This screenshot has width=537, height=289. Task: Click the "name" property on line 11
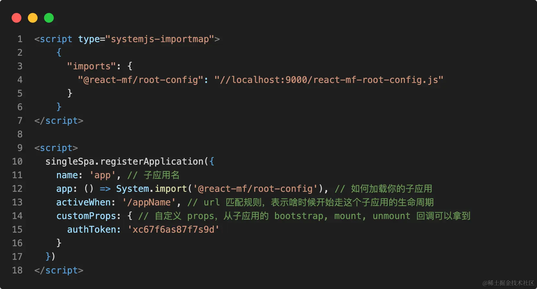tap(67, 175)
